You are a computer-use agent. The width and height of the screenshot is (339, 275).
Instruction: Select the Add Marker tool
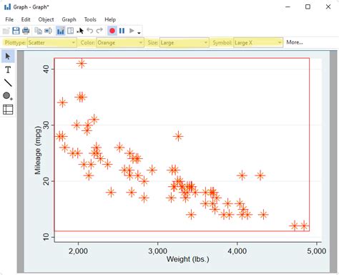[x=8, y=96]
